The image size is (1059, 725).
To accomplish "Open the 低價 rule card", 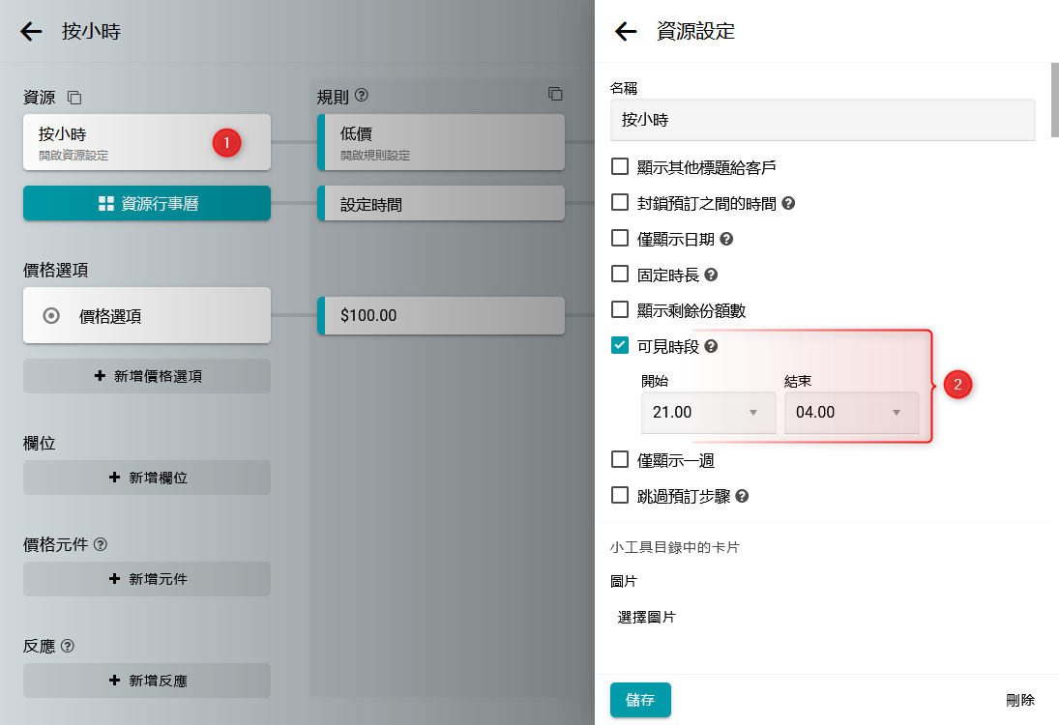I will coord(441,142).
